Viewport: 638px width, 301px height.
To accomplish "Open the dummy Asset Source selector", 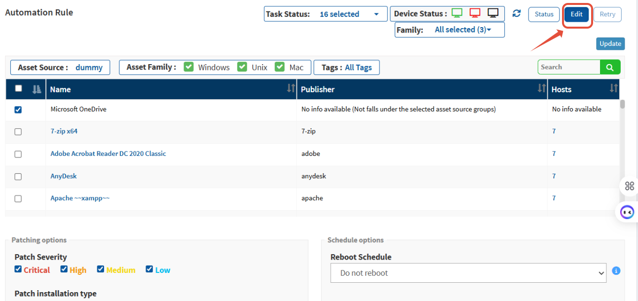I will coord(89,68).
